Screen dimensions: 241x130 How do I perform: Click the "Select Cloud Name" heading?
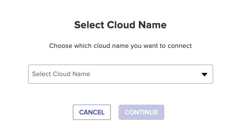tap(120, 25)
